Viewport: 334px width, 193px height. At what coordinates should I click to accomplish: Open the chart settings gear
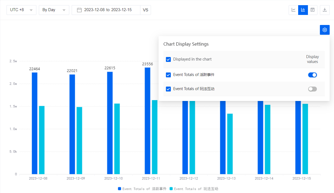coord(324,30)
